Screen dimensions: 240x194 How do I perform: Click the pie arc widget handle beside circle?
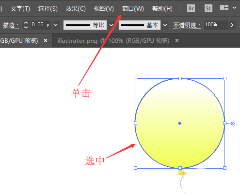pyautogui.click(x=233, y=123)
